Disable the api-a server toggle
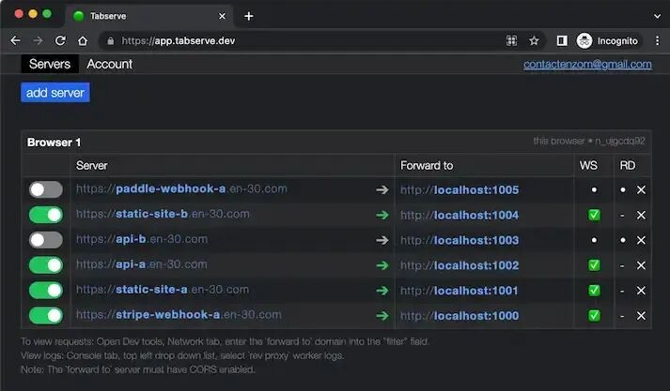Screen dimensions: 670x391 click(46, 265)
